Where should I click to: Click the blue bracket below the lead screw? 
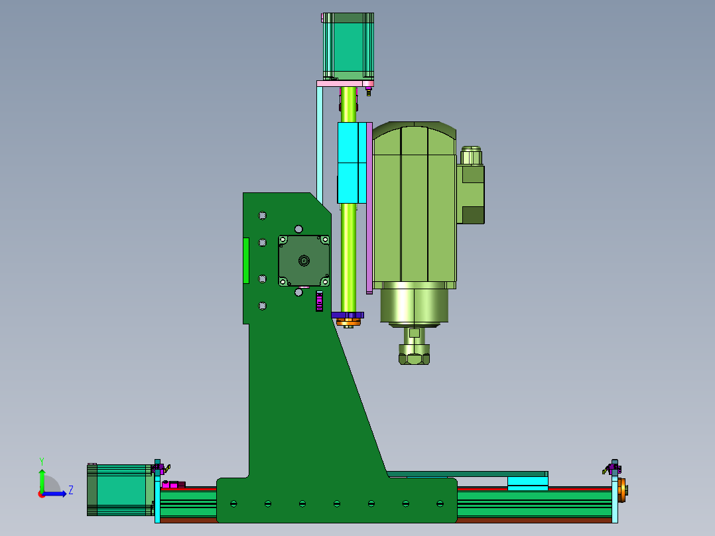348,315
